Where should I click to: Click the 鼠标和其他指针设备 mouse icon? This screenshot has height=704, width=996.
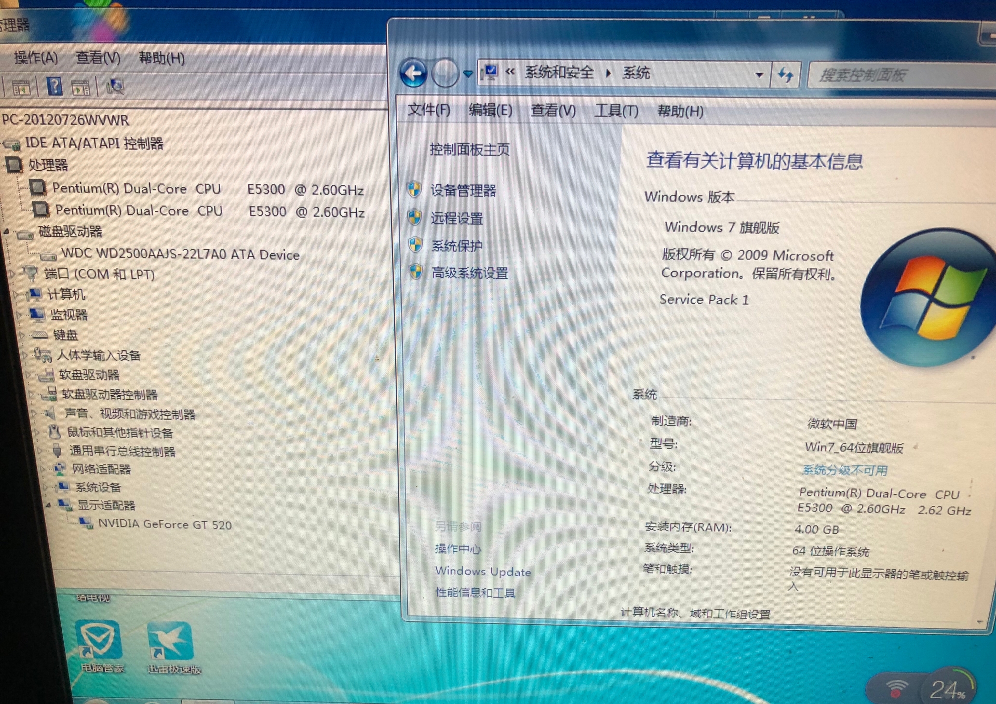[55, 431]
